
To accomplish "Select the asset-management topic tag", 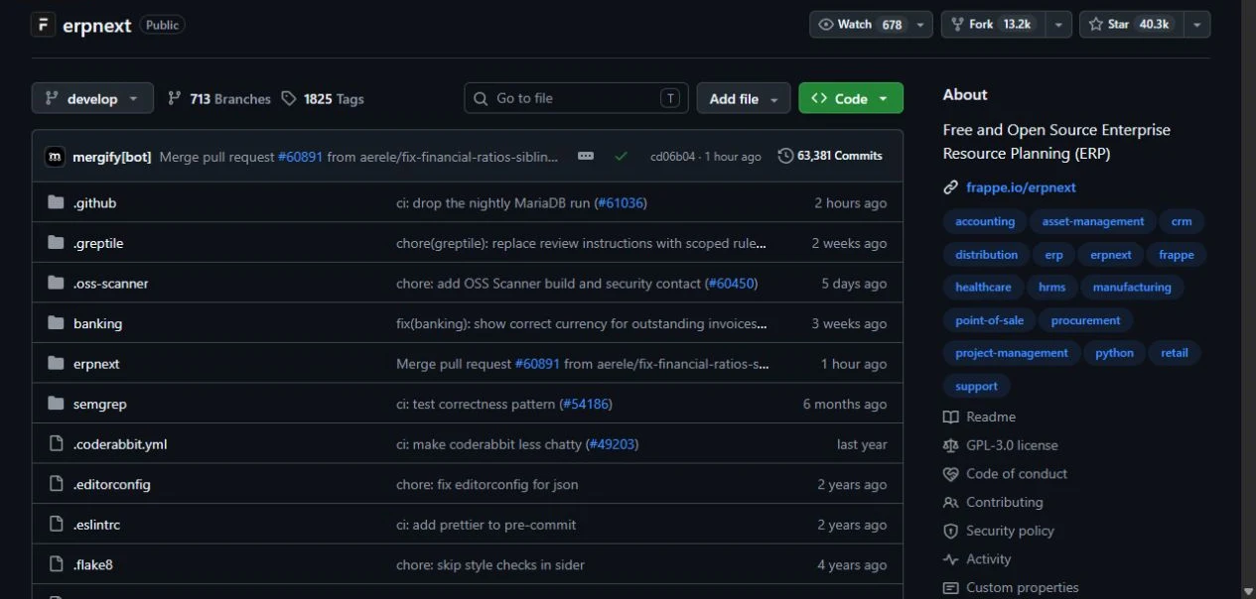I will pos(1092,222).
